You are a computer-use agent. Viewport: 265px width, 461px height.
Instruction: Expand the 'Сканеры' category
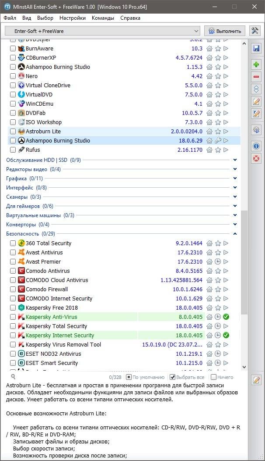(235, 197)
